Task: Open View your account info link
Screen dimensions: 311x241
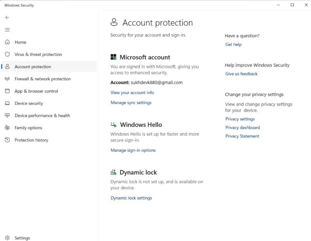Action: 132,92
